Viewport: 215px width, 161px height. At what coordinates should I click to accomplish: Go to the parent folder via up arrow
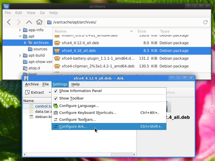[x=29, y=22]
